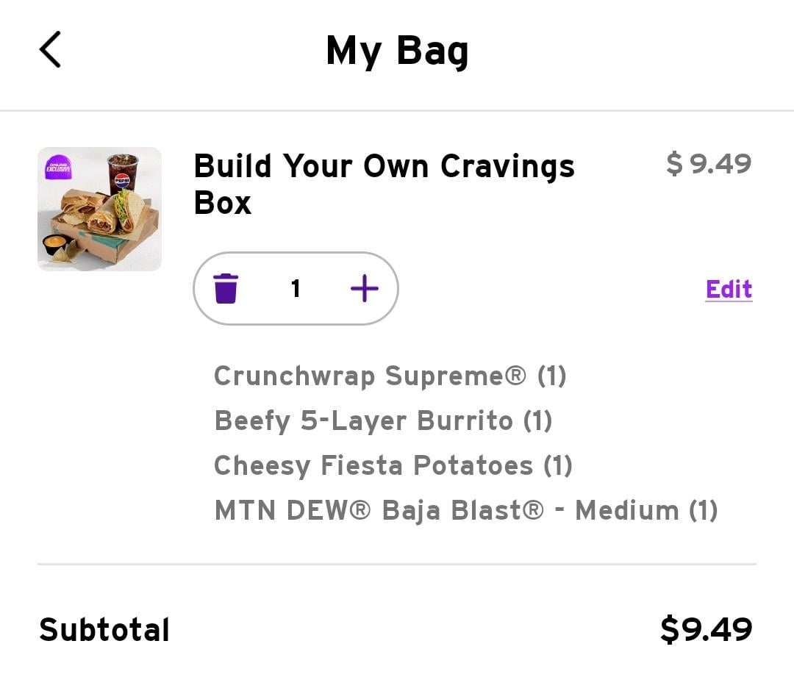Click the item price next to Cravings Box
Screen dimensions: 794x677
pyautogui.click(x=709, y=164)
